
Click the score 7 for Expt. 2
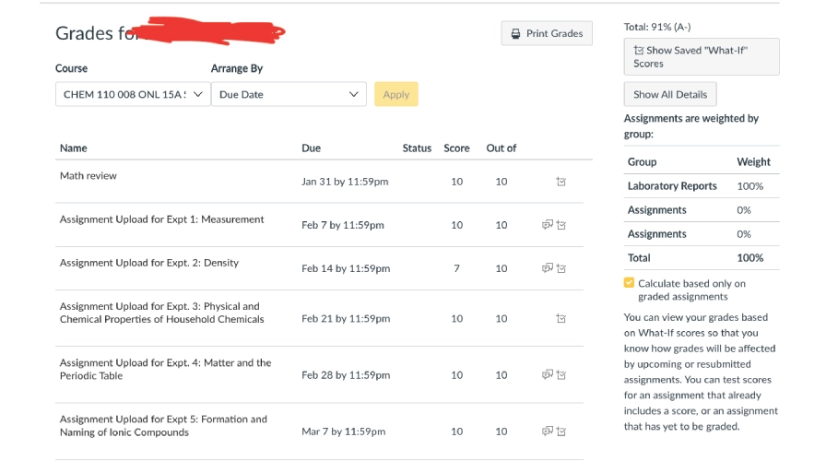(x=456, y=268)
